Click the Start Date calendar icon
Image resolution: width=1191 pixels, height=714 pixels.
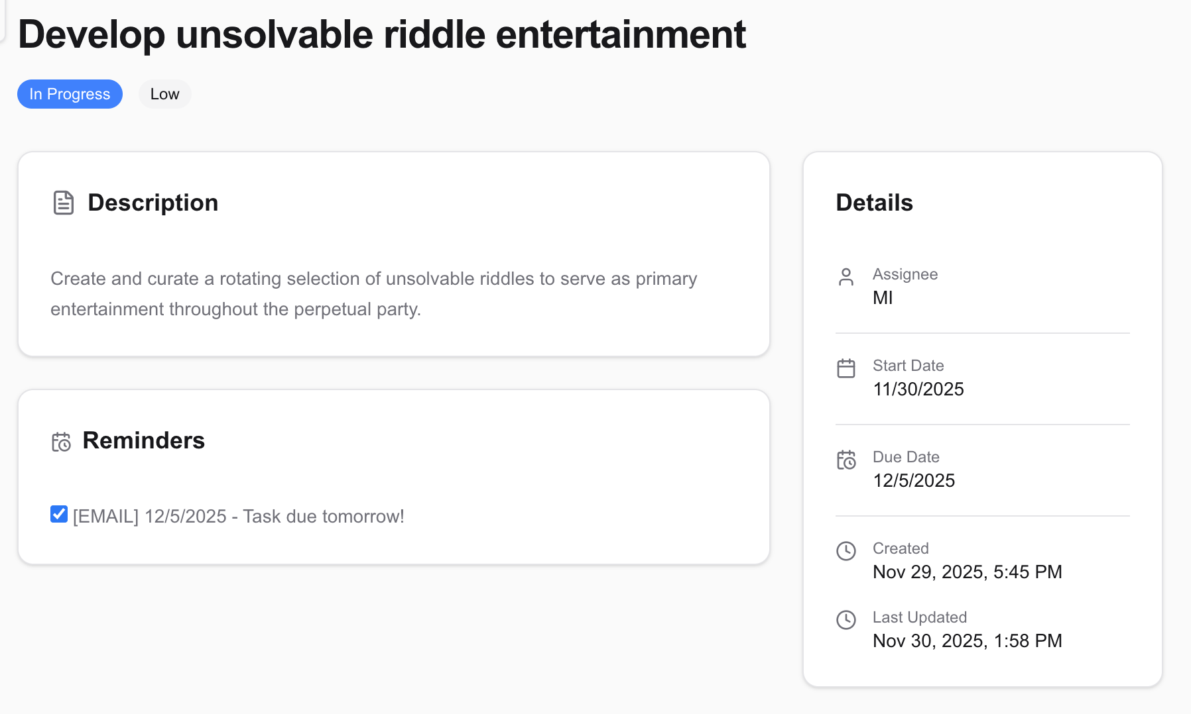click(846, 368)
